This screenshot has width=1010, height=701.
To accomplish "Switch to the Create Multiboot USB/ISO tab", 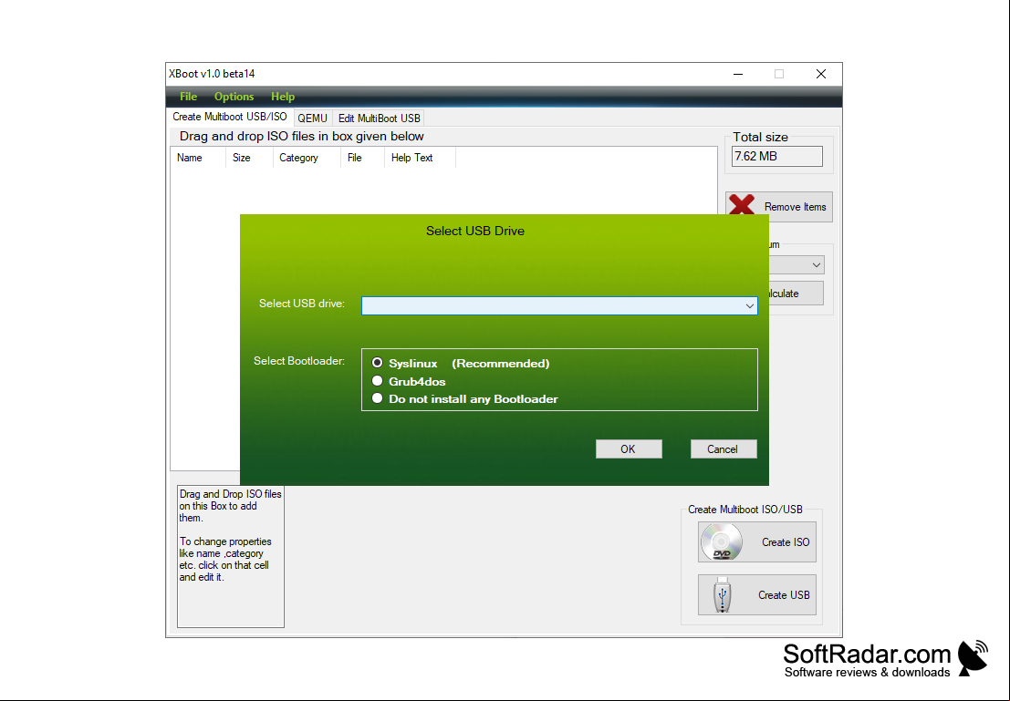I will pyautogui.click(x=230, y=118).
